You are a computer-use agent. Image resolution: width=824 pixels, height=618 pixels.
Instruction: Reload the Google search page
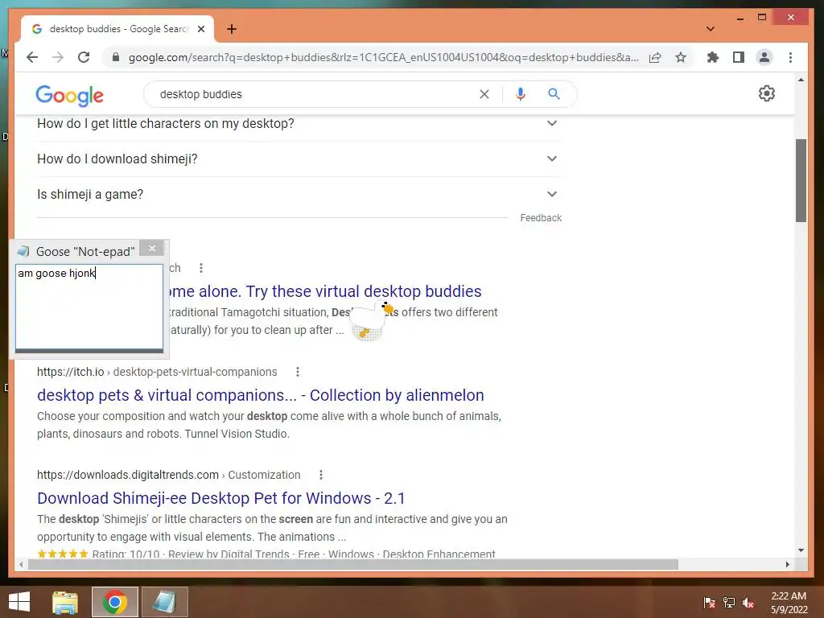click(84, 57)
